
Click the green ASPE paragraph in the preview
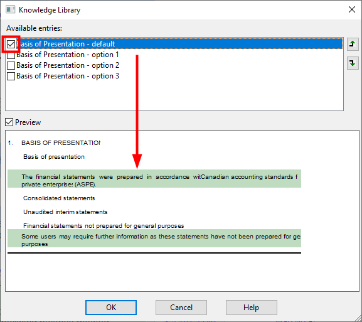pyautogui.click(x=154, y=178)
